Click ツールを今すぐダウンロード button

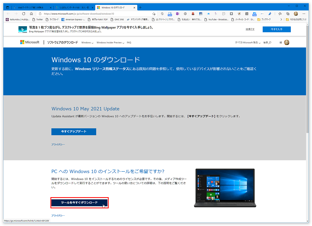coord(79,203)
